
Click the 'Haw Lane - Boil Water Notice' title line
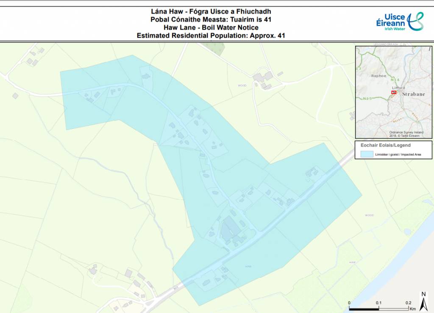211,28
